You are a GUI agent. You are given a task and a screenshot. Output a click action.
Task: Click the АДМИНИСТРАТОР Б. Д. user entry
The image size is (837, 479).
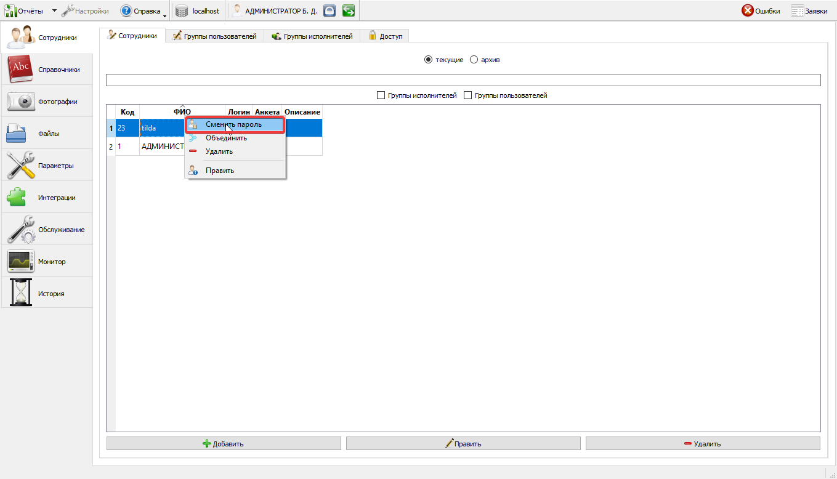click(x=275, y=10)
